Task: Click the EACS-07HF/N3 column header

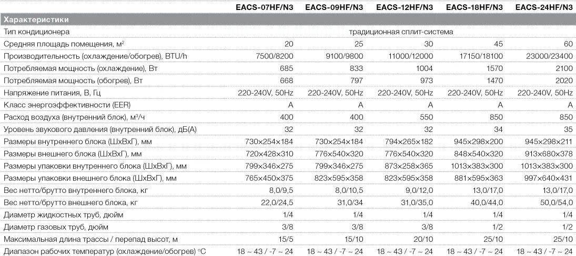Action: pyautogui.click(x=264, y=7)
